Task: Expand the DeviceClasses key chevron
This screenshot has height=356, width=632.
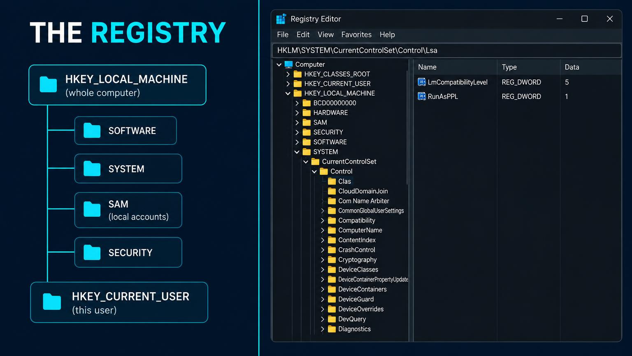Action: [x=323, y=269]
